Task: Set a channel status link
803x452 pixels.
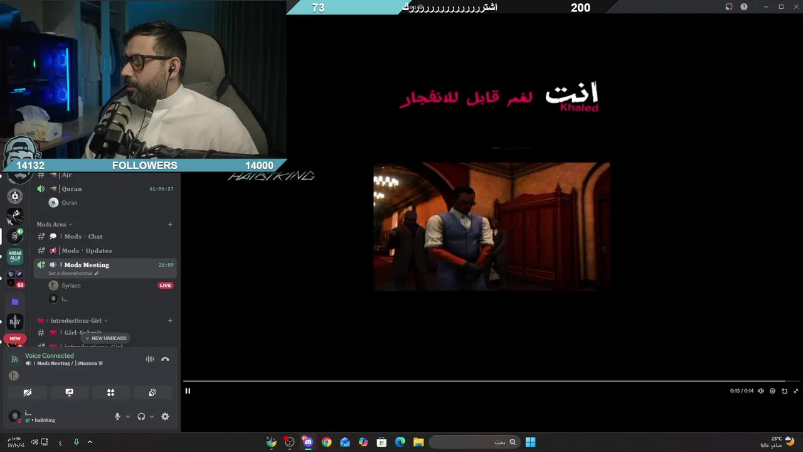Action: 73,274
